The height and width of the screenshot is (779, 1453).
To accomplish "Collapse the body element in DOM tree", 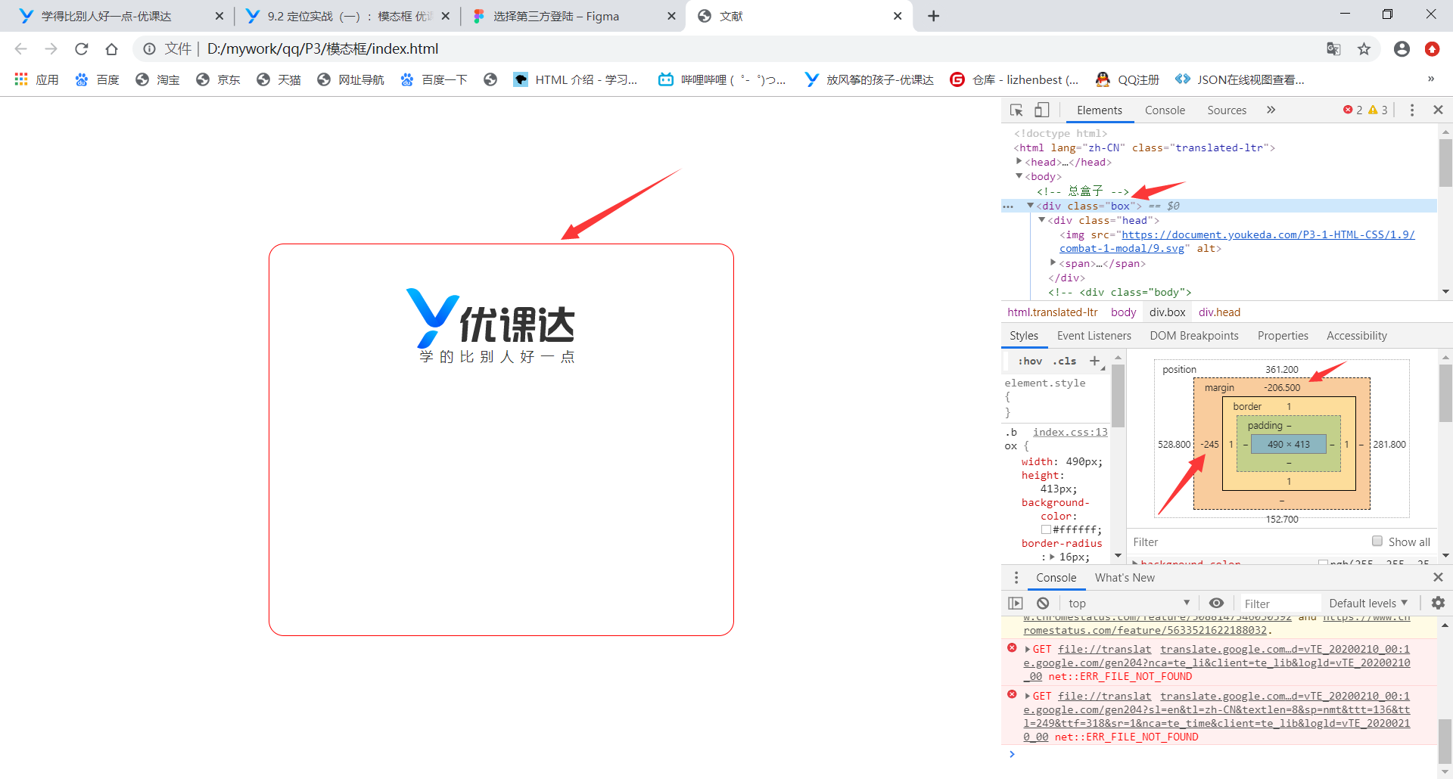I will coord(1019,176).
